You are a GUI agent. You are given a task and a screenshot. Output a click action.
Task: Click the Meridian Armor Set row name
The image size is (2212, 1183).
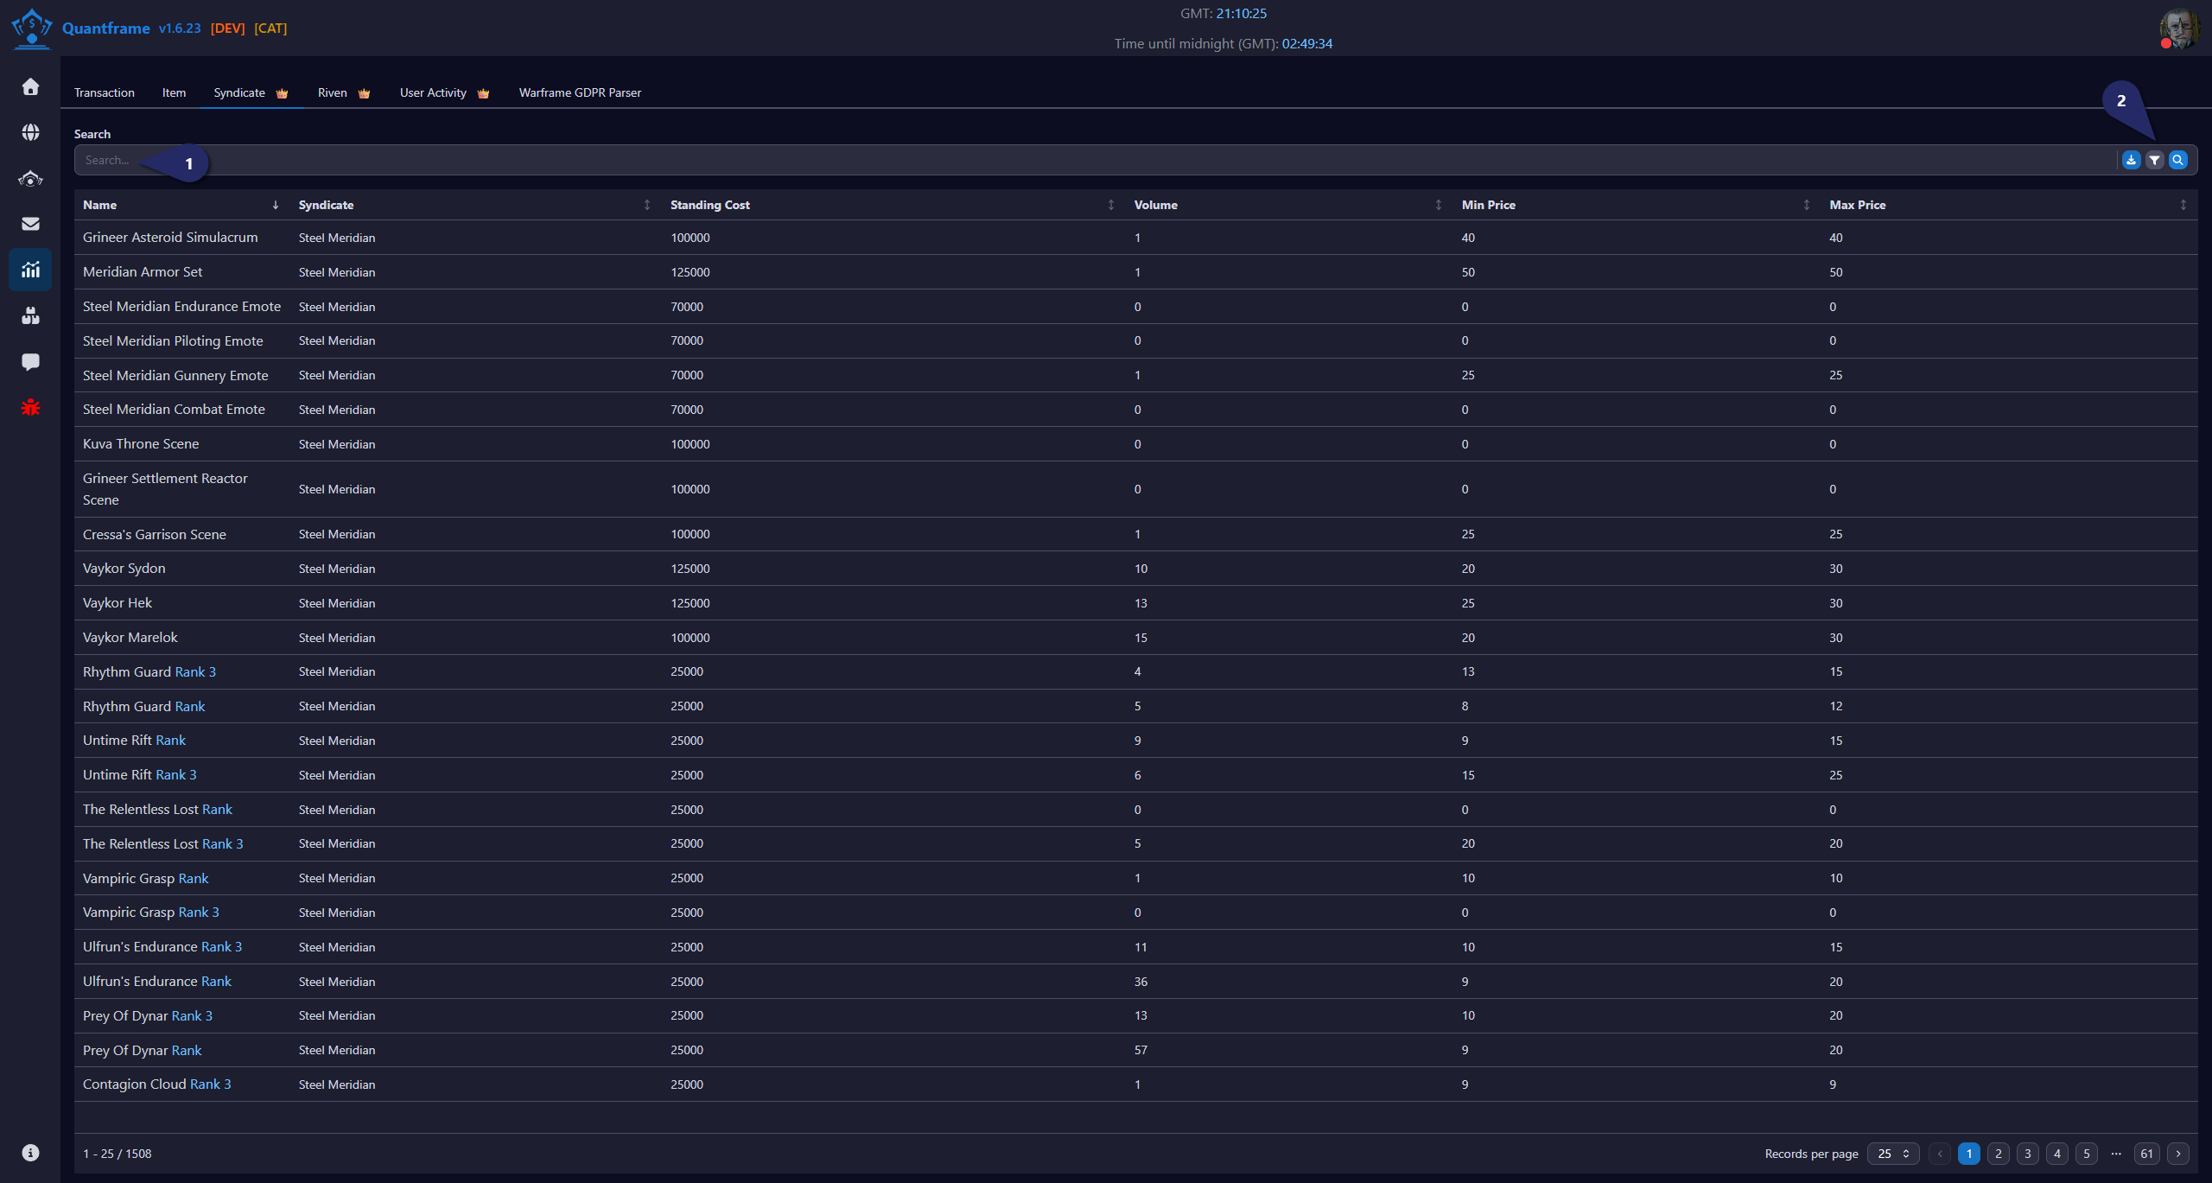[x=143, y=271]
